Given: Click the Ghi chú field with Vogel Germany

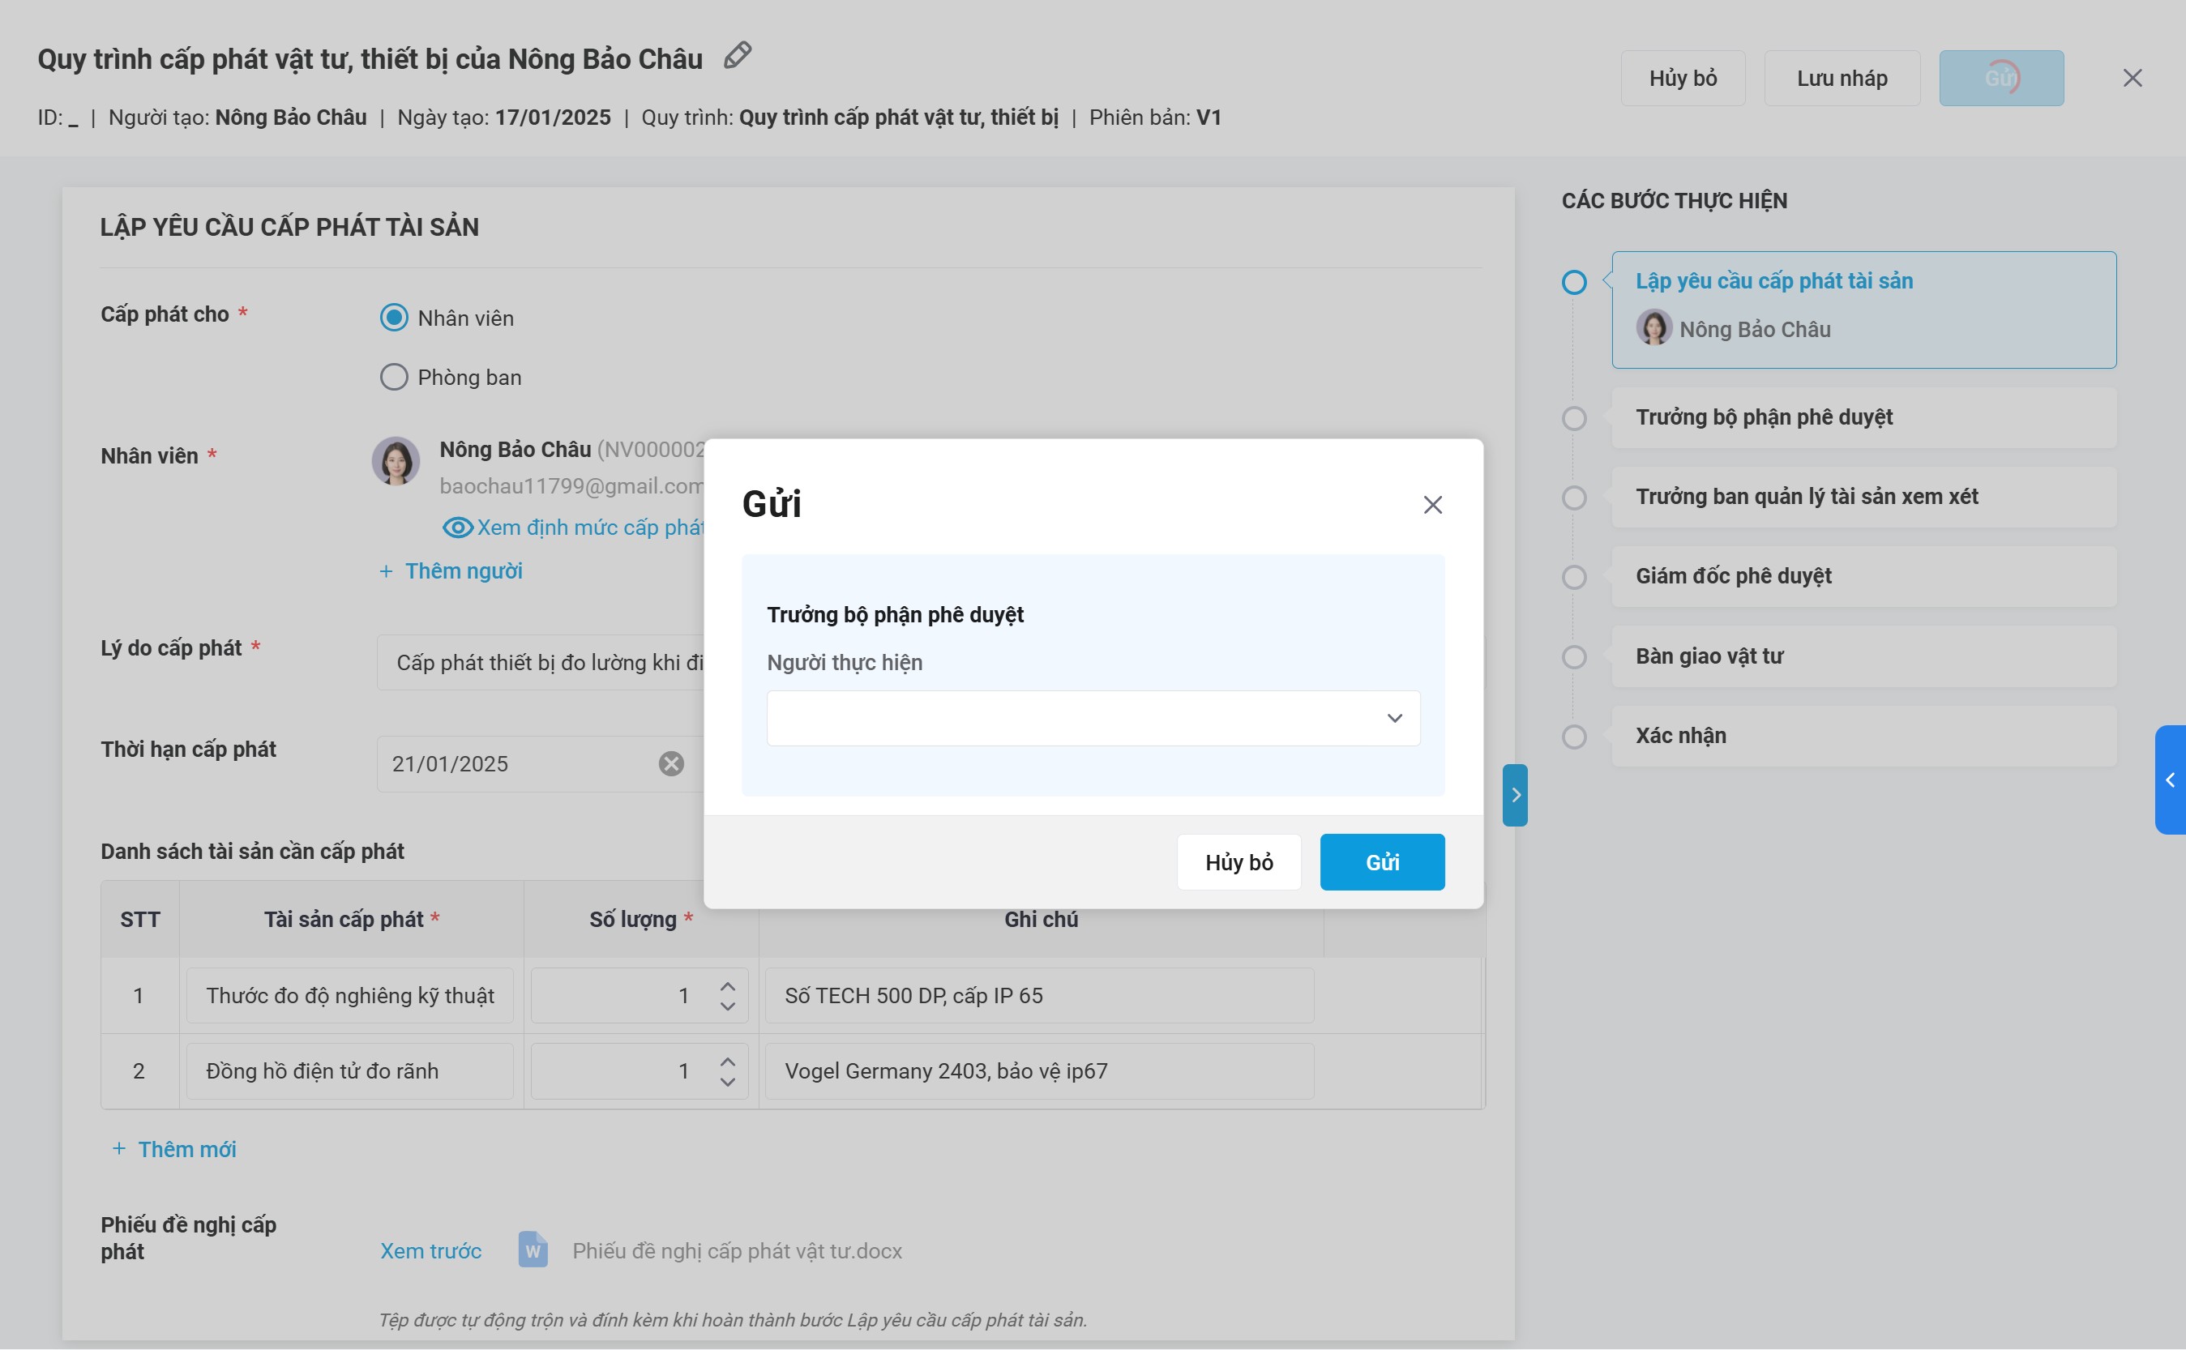Looking at the screenshot, I should click(x=1038, y=1070).
